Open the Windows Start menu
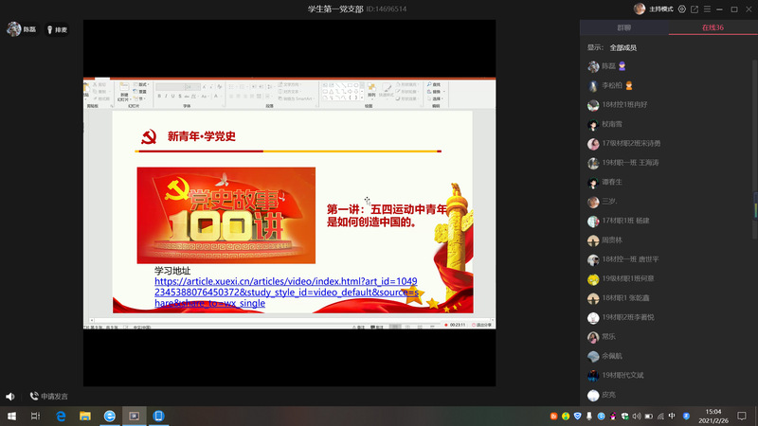 point(11,416)
